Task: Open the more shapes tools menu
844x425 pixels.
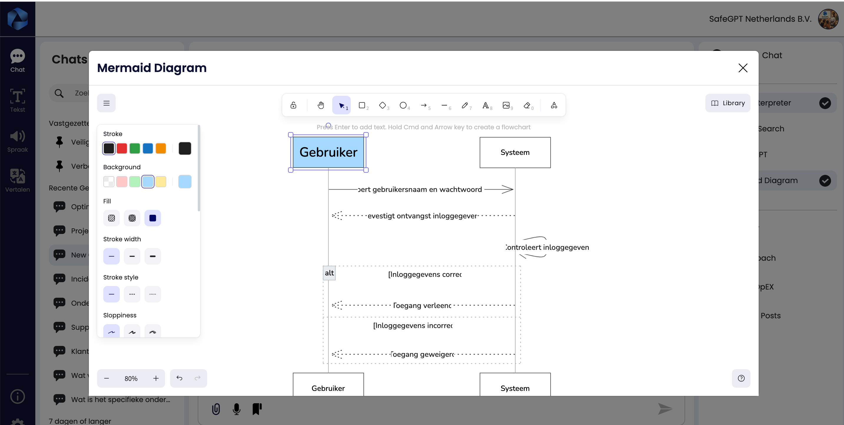Action: click(x=554, y=105)
